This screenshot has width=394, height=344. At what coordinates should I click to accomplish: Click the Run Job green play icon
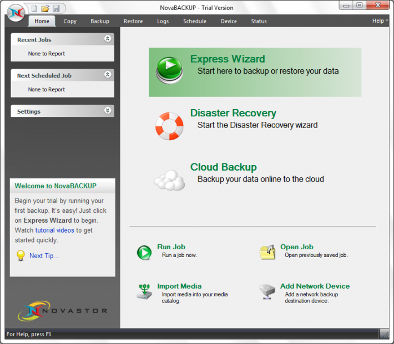coord(144,253)
